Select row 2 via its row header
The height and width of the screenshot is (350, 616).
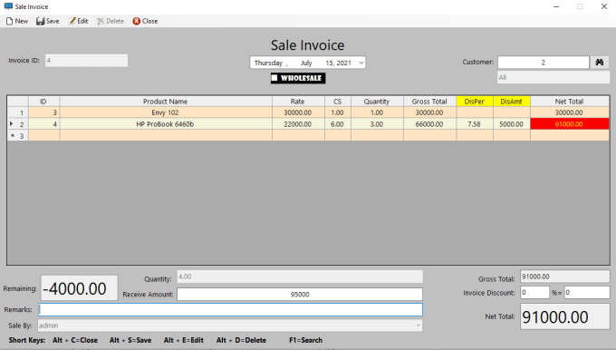pyautogui.click(x=18, y=124)
